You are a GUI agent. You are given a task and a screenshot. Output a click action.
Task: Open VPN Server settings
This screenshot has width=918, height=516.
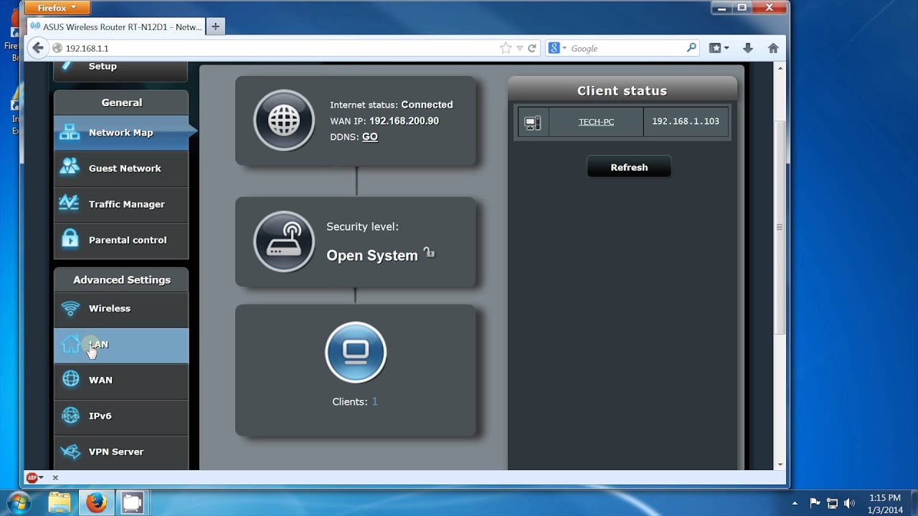click(120, 452)
